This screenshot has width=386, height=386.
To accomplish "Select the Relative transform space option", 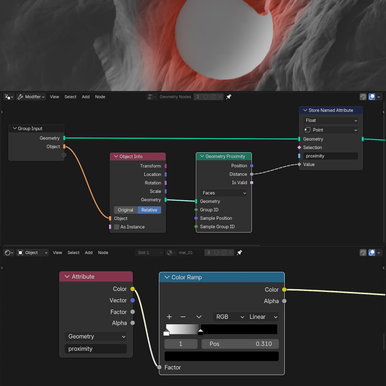I will (x=149, y=210).
